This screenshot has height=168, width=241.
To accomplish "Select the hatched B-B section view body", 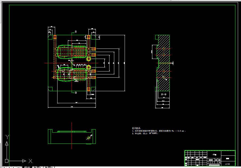I will [164, 63].
